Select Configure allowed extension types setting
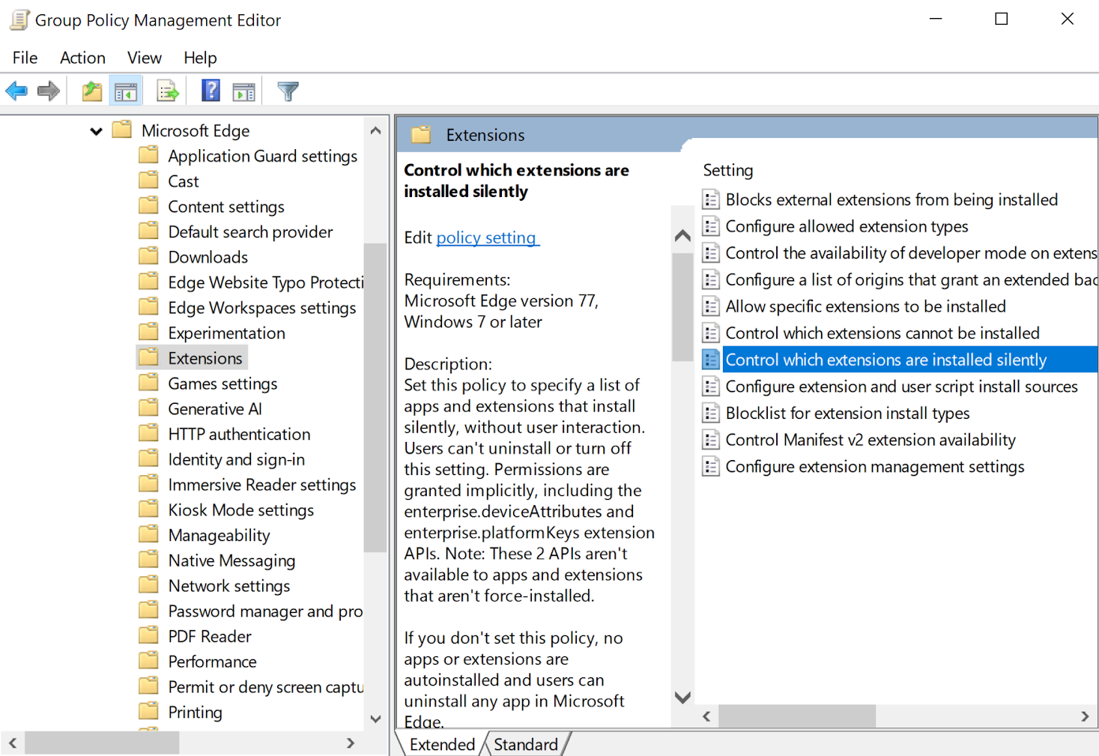 pos(846,226)
